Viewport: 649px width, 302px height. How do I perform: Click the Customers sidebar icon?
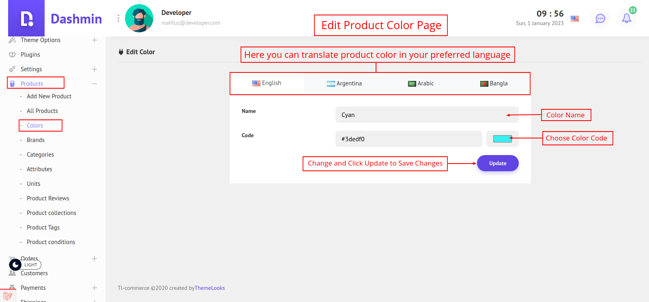[12, 273]
